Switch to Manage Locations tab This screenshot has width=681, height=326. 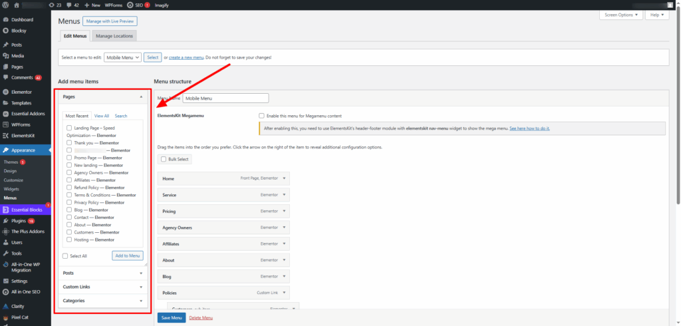114,36
